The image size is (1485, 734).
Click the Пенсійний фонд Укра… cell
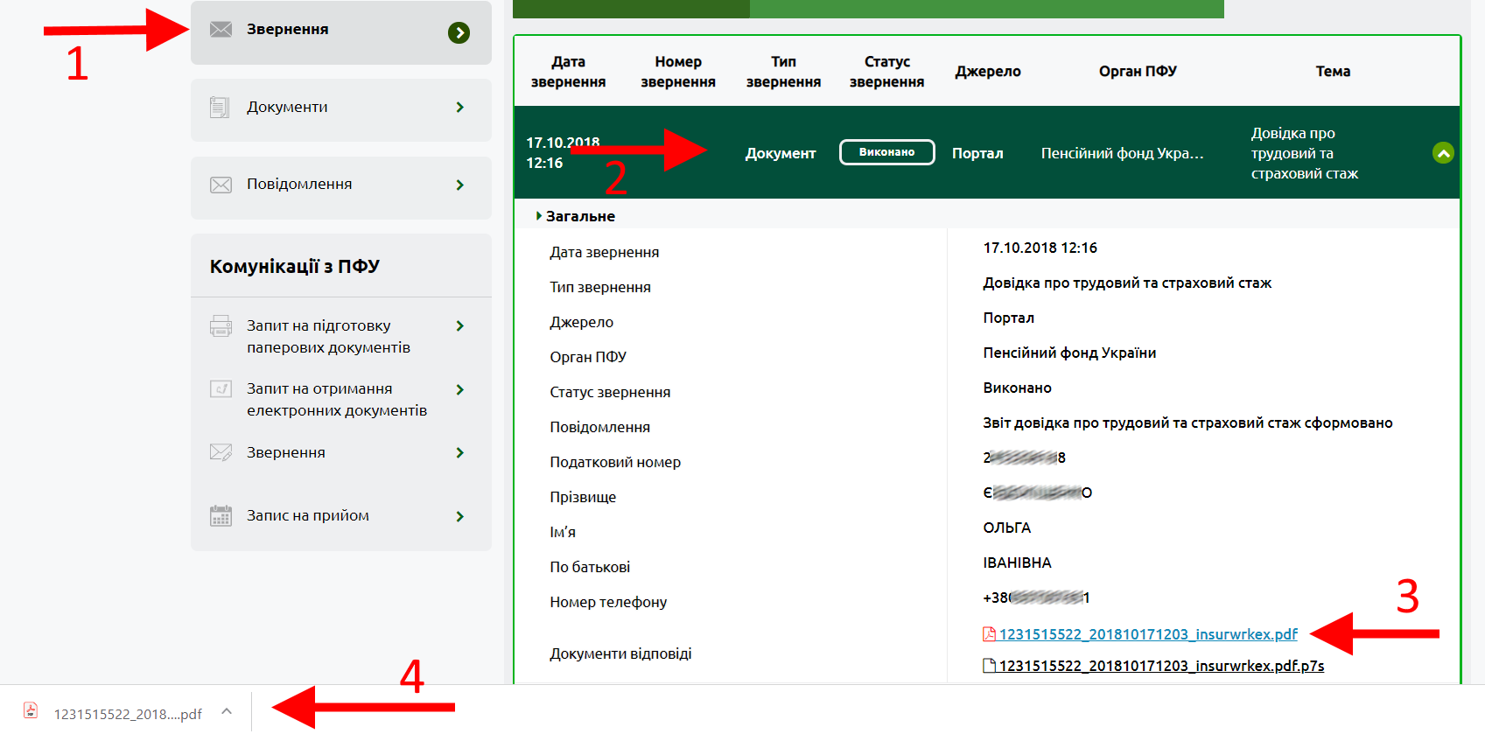coord(1122,153)
